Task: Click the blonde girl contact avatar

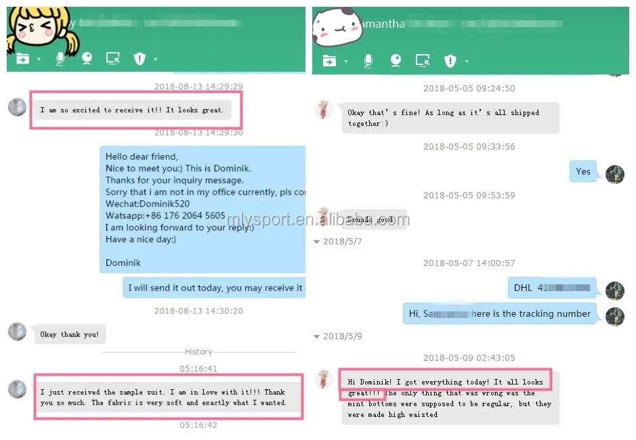Action: pyautogui.click(x=39, y=30)
